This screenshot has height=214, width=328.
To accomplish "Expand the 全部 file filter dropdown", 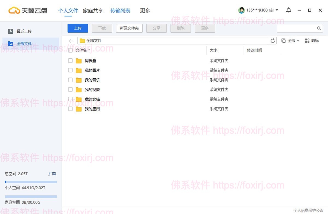I will click(x=291, y=41).
